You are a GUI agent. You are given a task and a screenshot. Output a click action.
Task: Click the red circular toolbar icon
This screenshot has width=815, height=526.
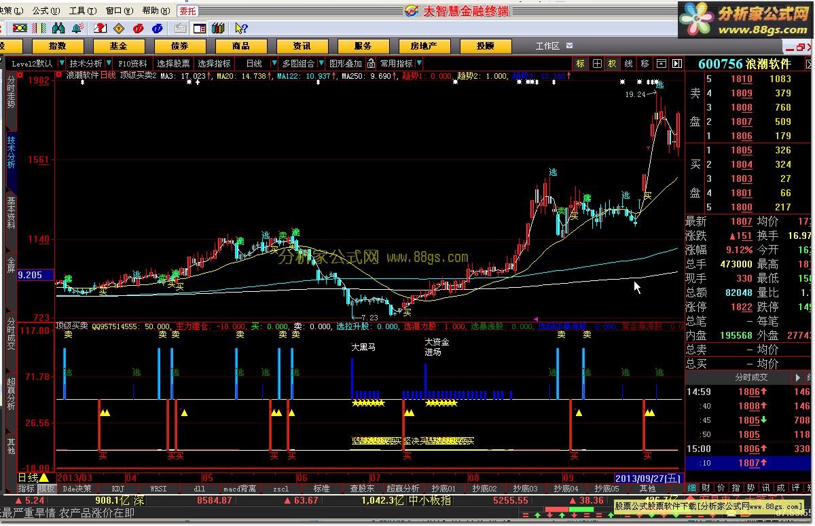coord(139,28)
